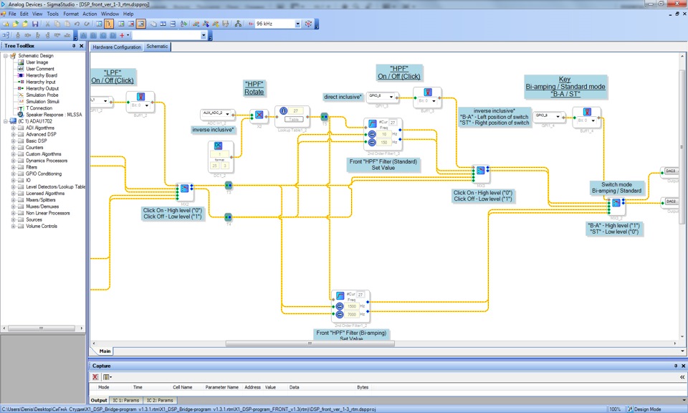This screenshot has height=413, width=688.
Task: Click the columns icon in Capture panel
Action: coord(107,377)
